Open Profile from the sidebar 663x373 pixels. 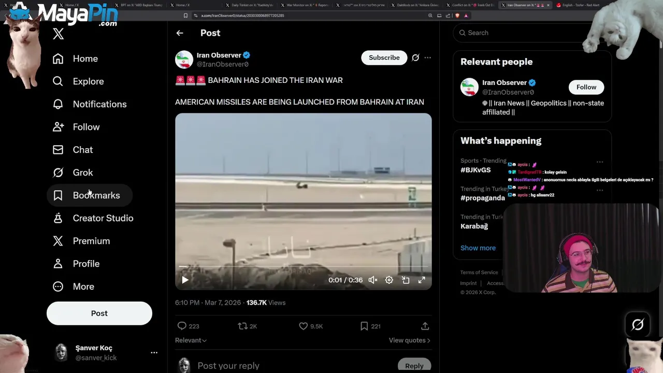(76, 264)
